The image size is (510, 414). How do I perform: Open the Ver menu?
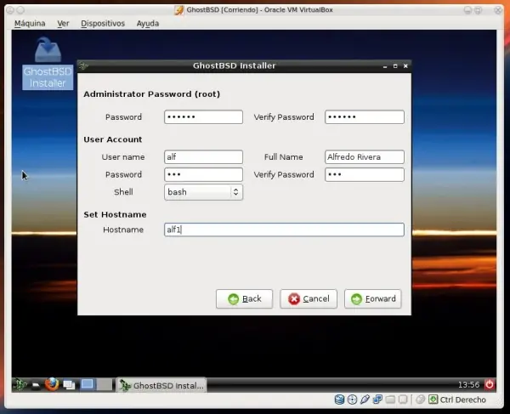click(x=63, y=24)
